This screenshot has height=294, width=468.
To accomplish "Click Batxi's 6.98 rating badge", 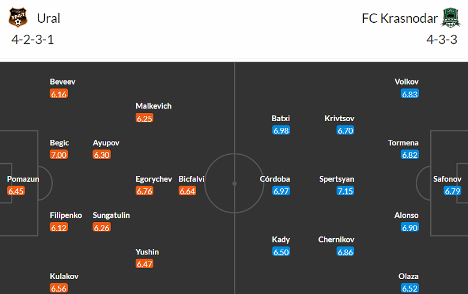I will pos(281,130).
